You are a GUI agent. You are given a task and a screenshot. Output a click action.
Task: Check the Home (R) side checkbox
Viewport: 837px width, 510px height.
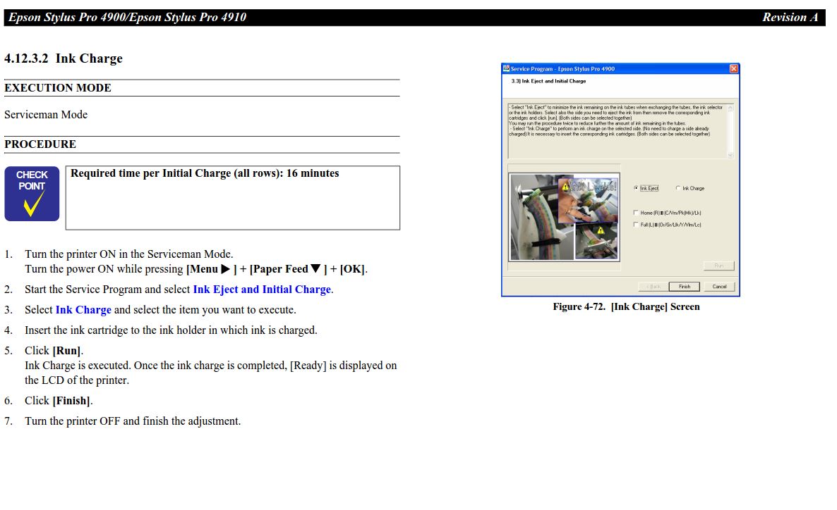636,213
